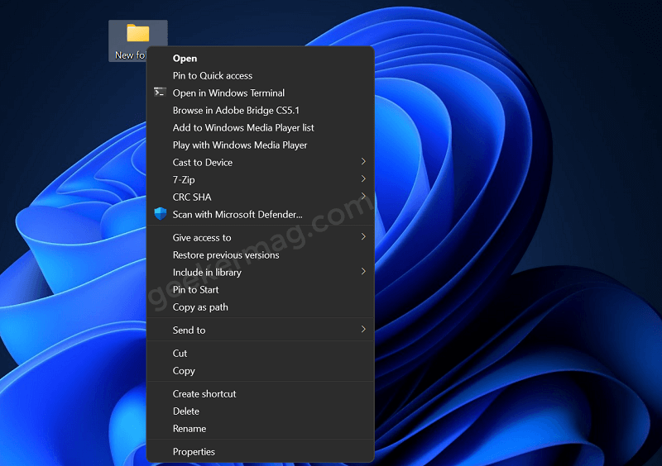The image size is (662, 466).
Task: Click the Microsoft Defender shield icon
Action: click(160, 214)
